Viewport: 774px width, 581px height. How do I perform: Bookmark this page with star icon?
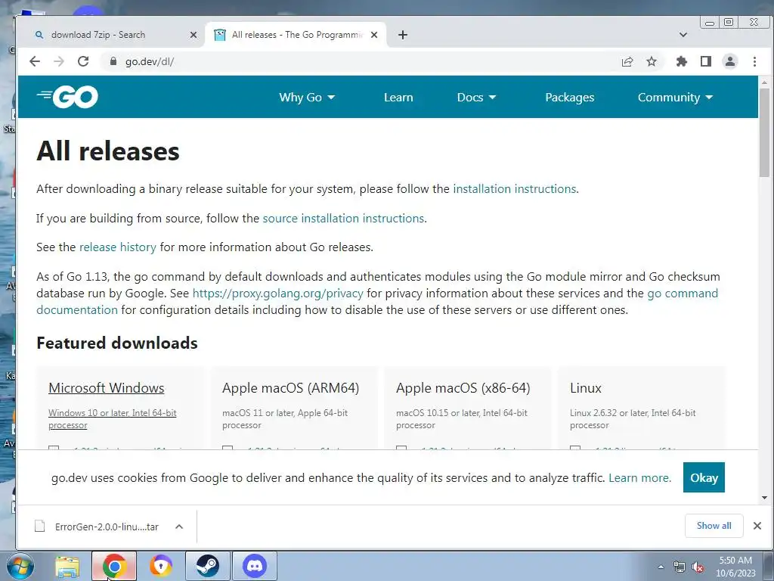pyautogui.click(x=652, y=61)
